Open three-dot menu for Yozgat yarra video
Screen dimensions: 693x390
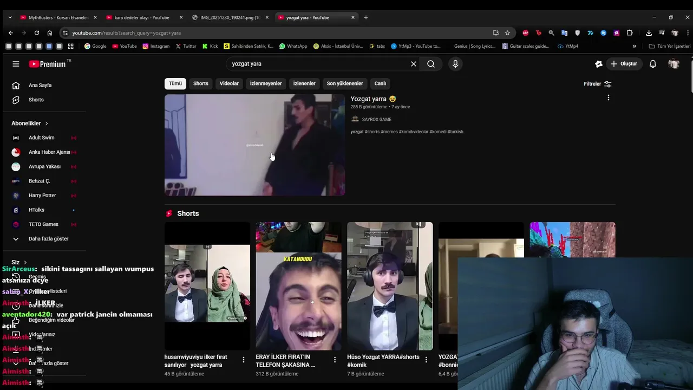tap(609, 98)
